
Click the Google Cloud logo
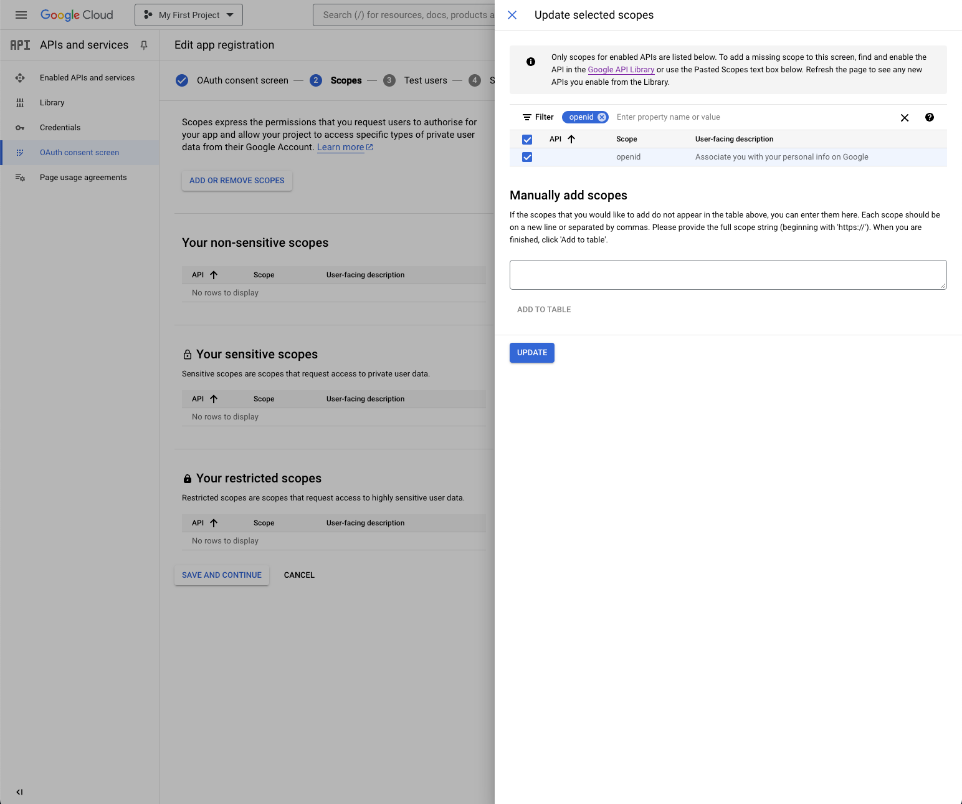click(77, 15)
